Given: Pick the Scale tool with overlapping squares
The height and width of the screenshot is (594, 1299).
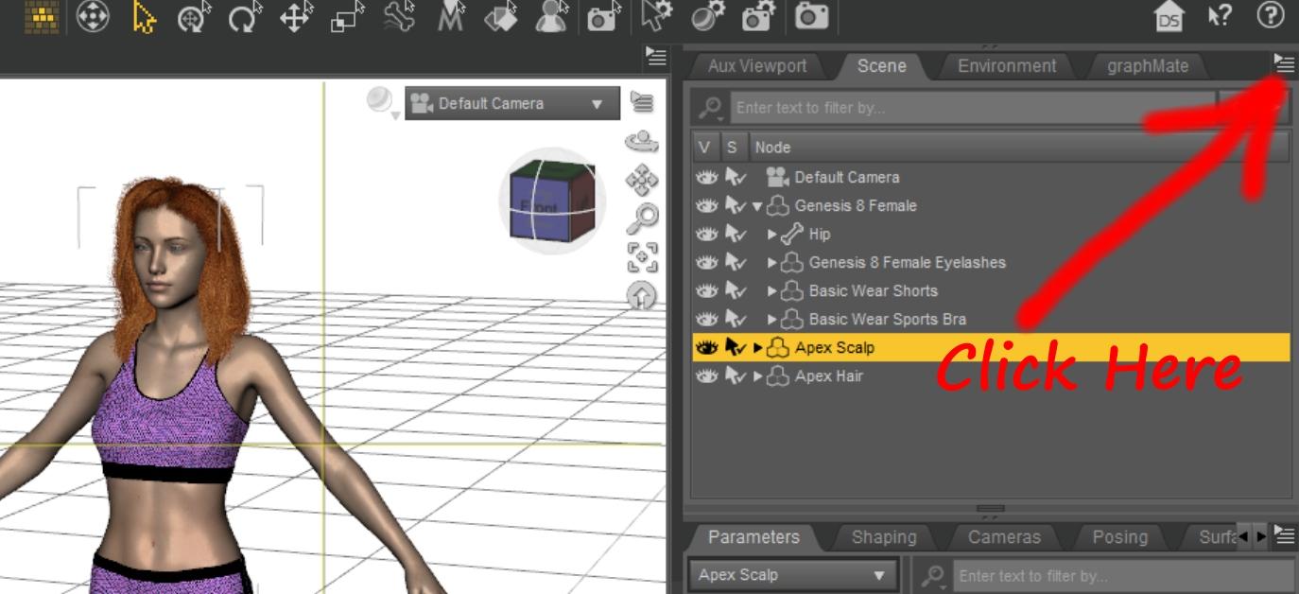Looking at the screenshot, I should (x=347, y=17).
